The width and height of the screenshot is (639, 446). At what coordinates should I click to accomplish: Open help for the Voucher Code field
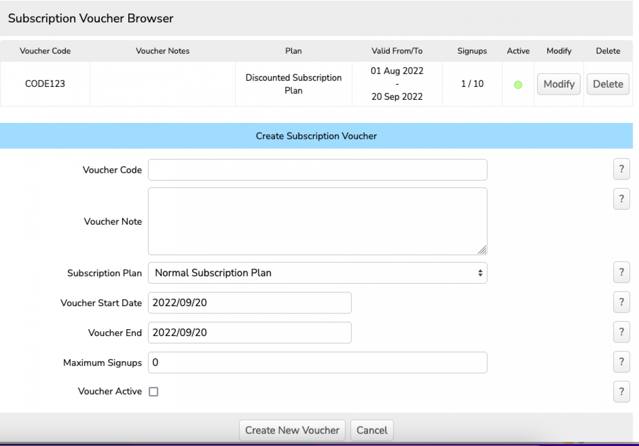621,169
